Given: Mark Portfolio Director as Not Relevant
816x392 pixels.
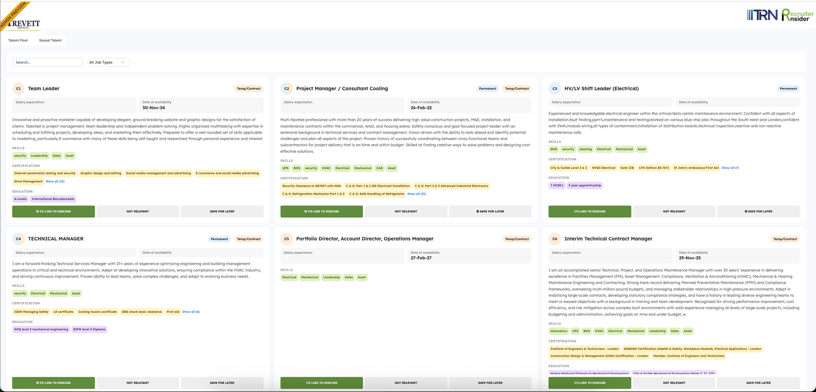Looking at the screenshot, I should pyautogui.click(x=406, y=383).
